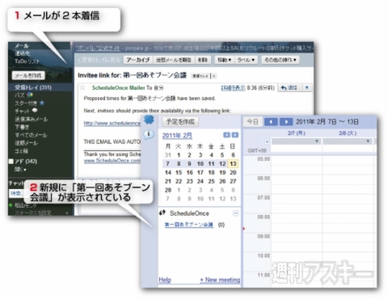Viewport: 388px width, 299px height.
Task: Click the ScheduleOnce gadget logo icon
Action: 162,213
